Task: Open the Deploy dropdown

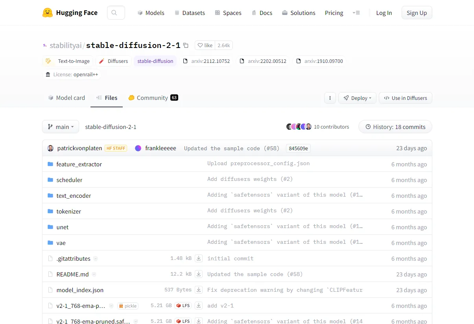Action: coord(357,98)
